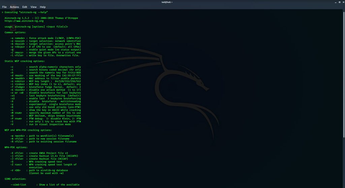
Task: Click the 'WPA-PSK options:' heading
Action: tap(16, 147)
